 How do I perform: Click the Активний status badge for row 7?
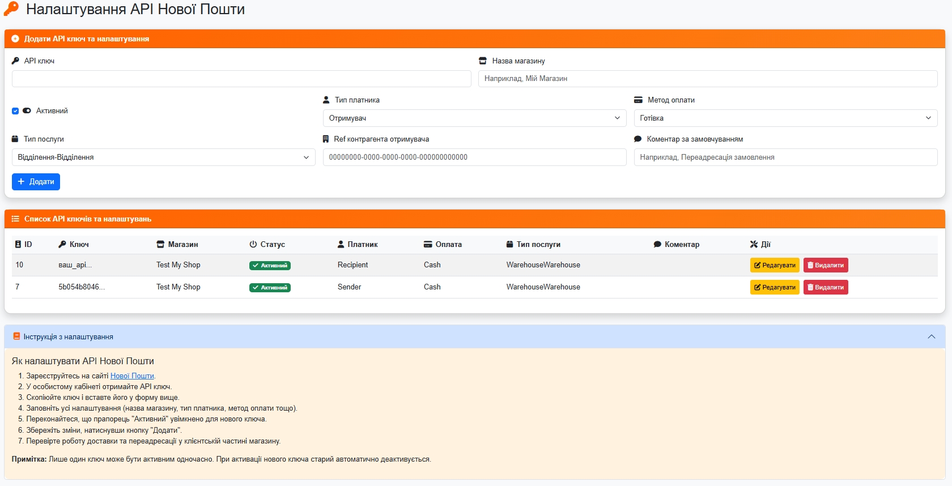tap(270, 287)
